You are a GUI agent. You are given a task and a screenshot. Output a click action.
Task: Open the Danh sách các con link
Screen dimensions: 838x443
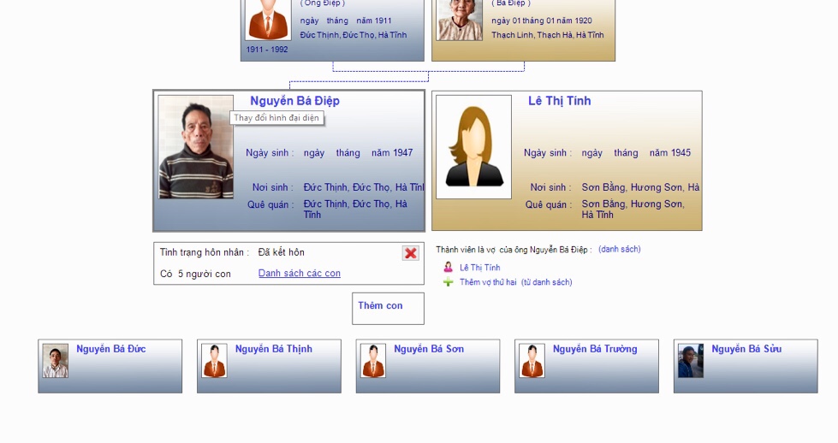point(300,274)
